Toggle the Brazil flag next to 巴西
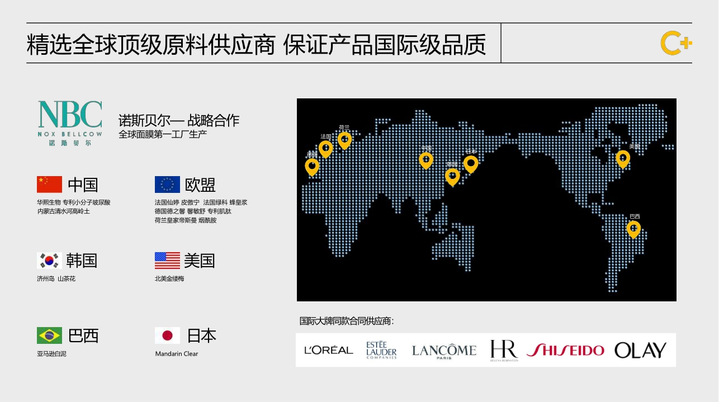719x402 pixels. 50,334
